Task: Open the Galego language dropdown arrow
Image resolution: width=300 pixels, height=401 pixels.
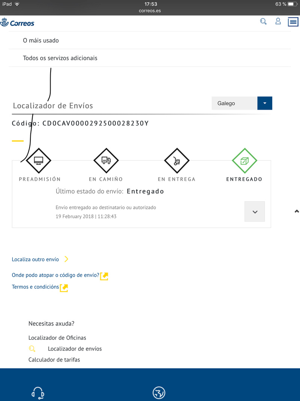Action: click(x=265, y=103)
